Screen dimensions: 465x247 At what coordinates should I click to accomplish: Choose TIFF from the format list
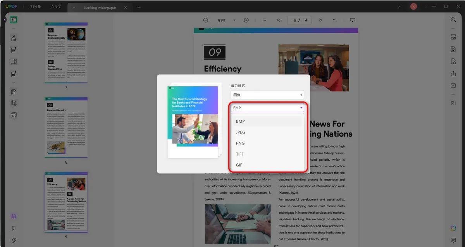[x=267, y=154]
